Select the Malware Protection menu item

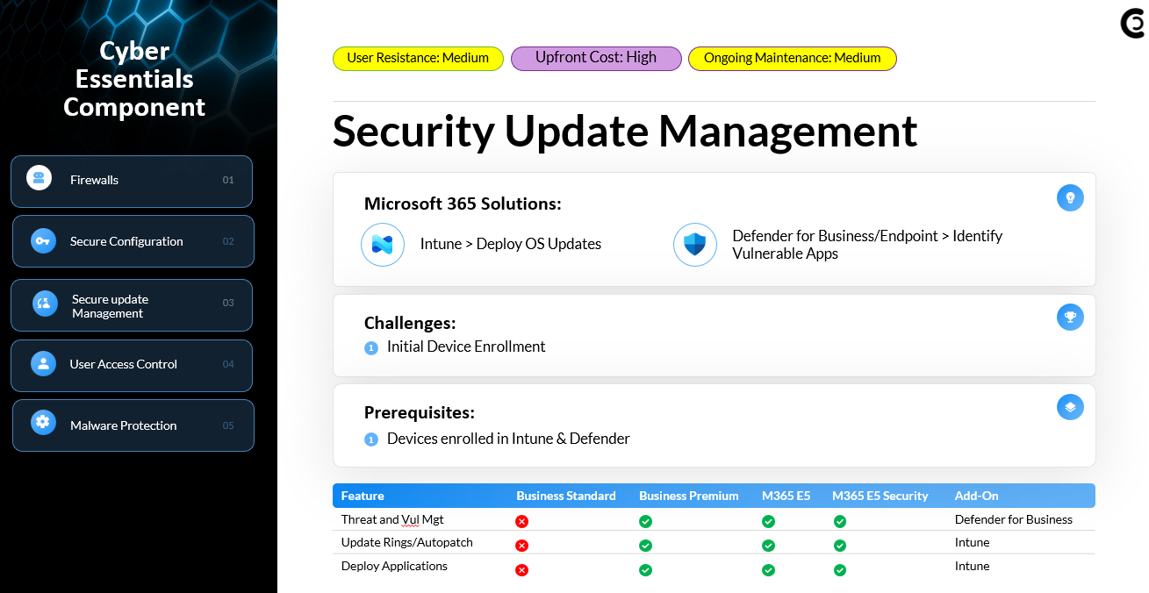coord(133,425)
